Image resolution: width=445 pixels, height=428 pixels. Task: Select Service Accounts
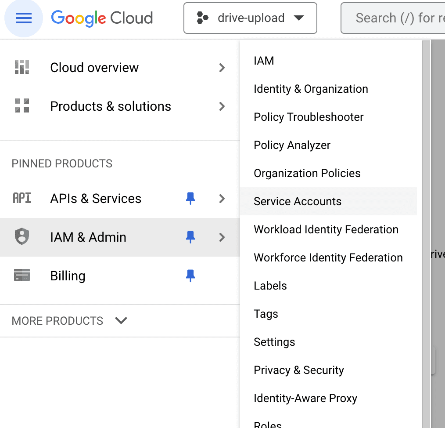328,201
